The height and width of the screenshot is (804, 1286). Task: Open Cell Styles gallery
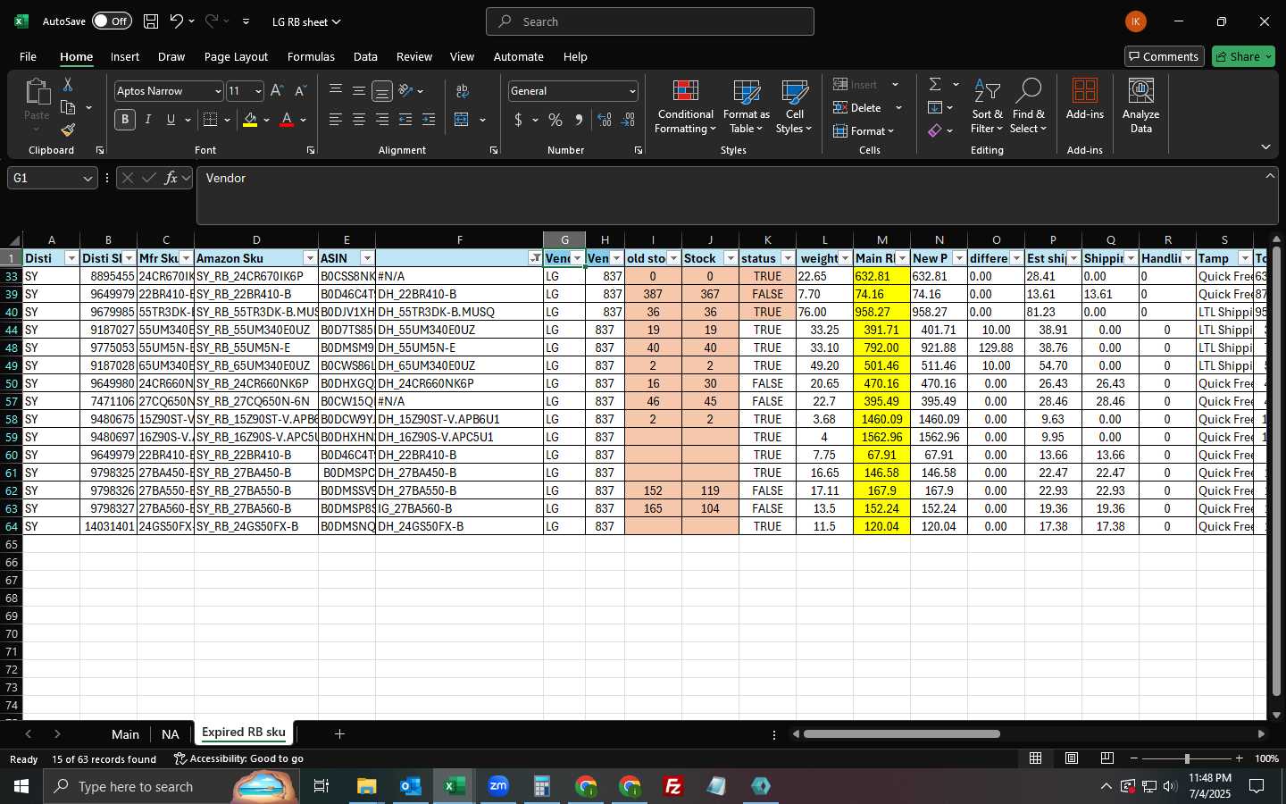pos(794,107)
